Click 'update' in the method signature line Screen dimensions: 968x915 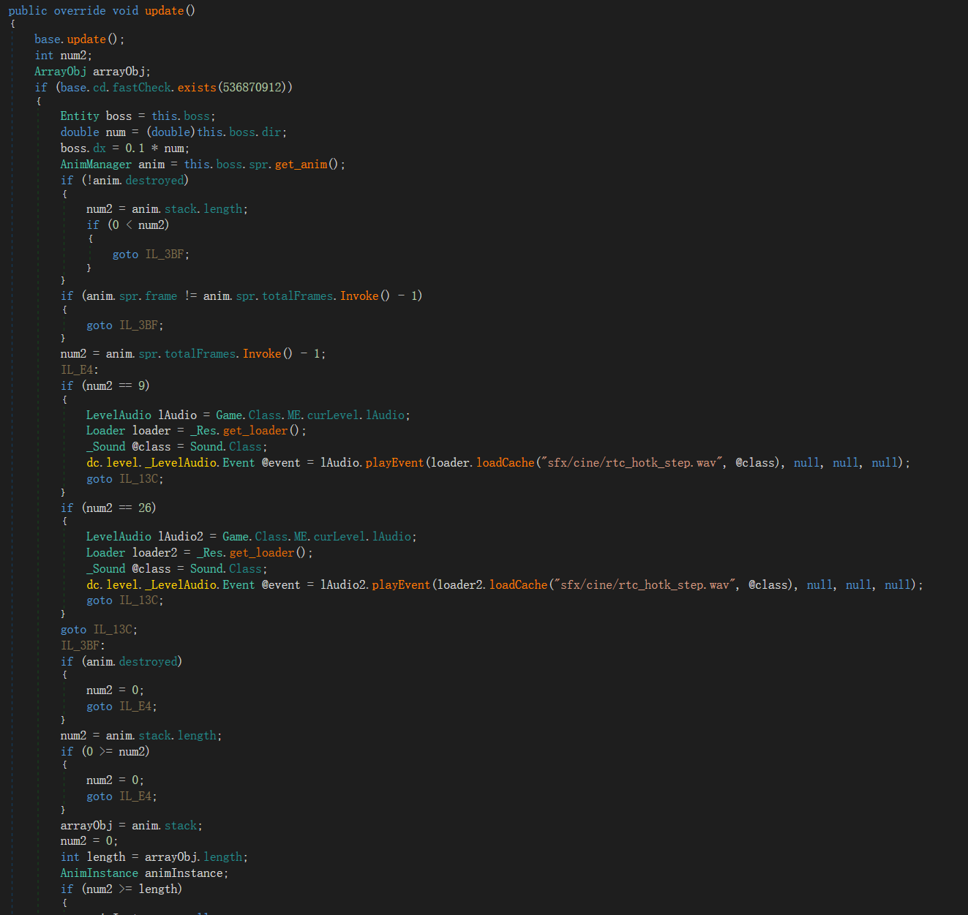coord(164,11)
